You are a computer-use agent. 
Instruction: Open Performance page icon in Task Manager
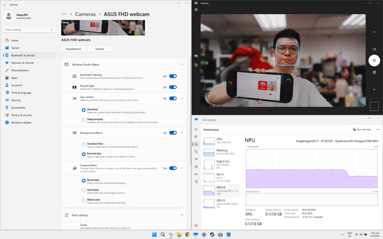196,144
